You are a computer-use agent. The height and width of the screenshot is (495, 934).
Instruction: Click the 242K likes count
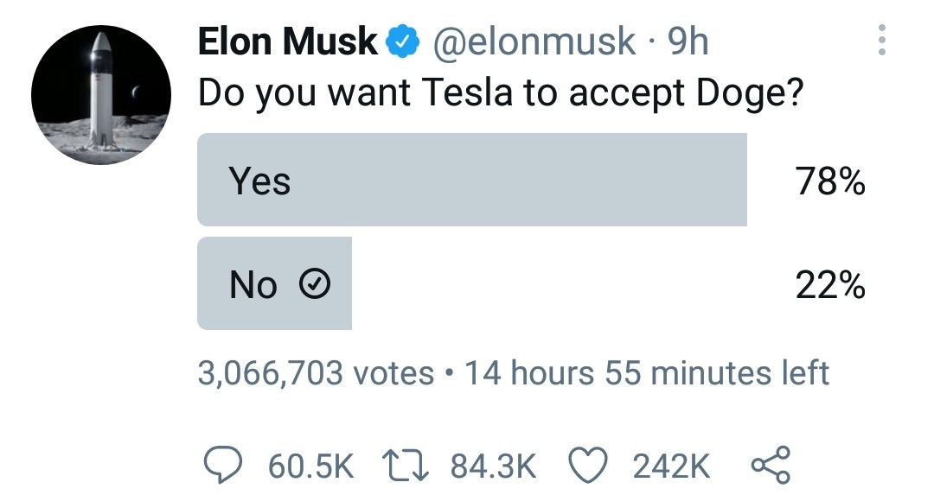[671, 466]
